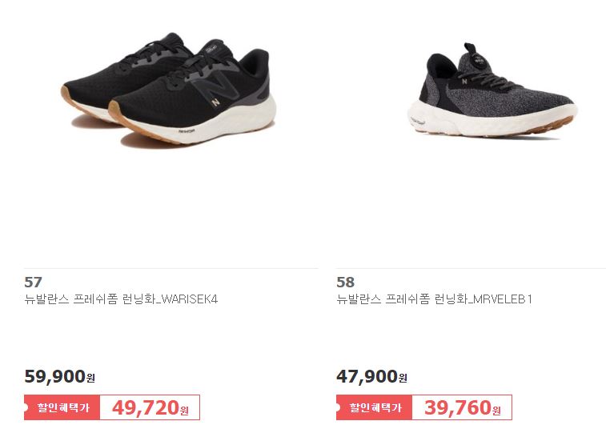
Task: Open product link 뉴발란스 프레쉬폼 런닝화_MRVELEB1
Action: pyautogui.click(x=435, y=299)
